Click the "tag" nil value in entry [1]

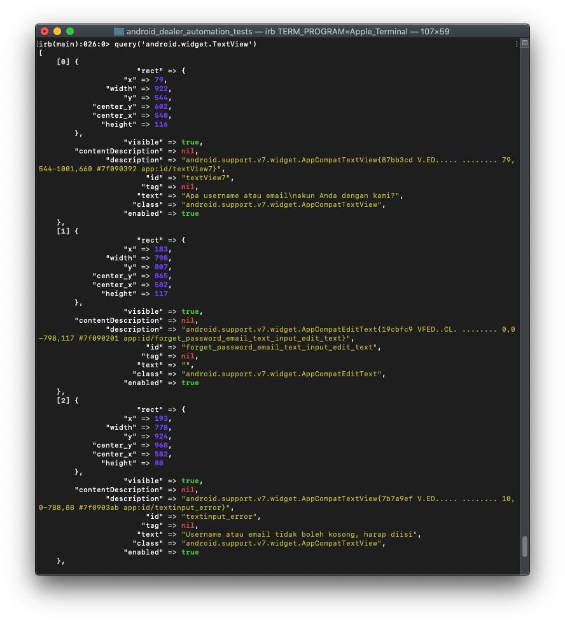[x=188, y=357]
